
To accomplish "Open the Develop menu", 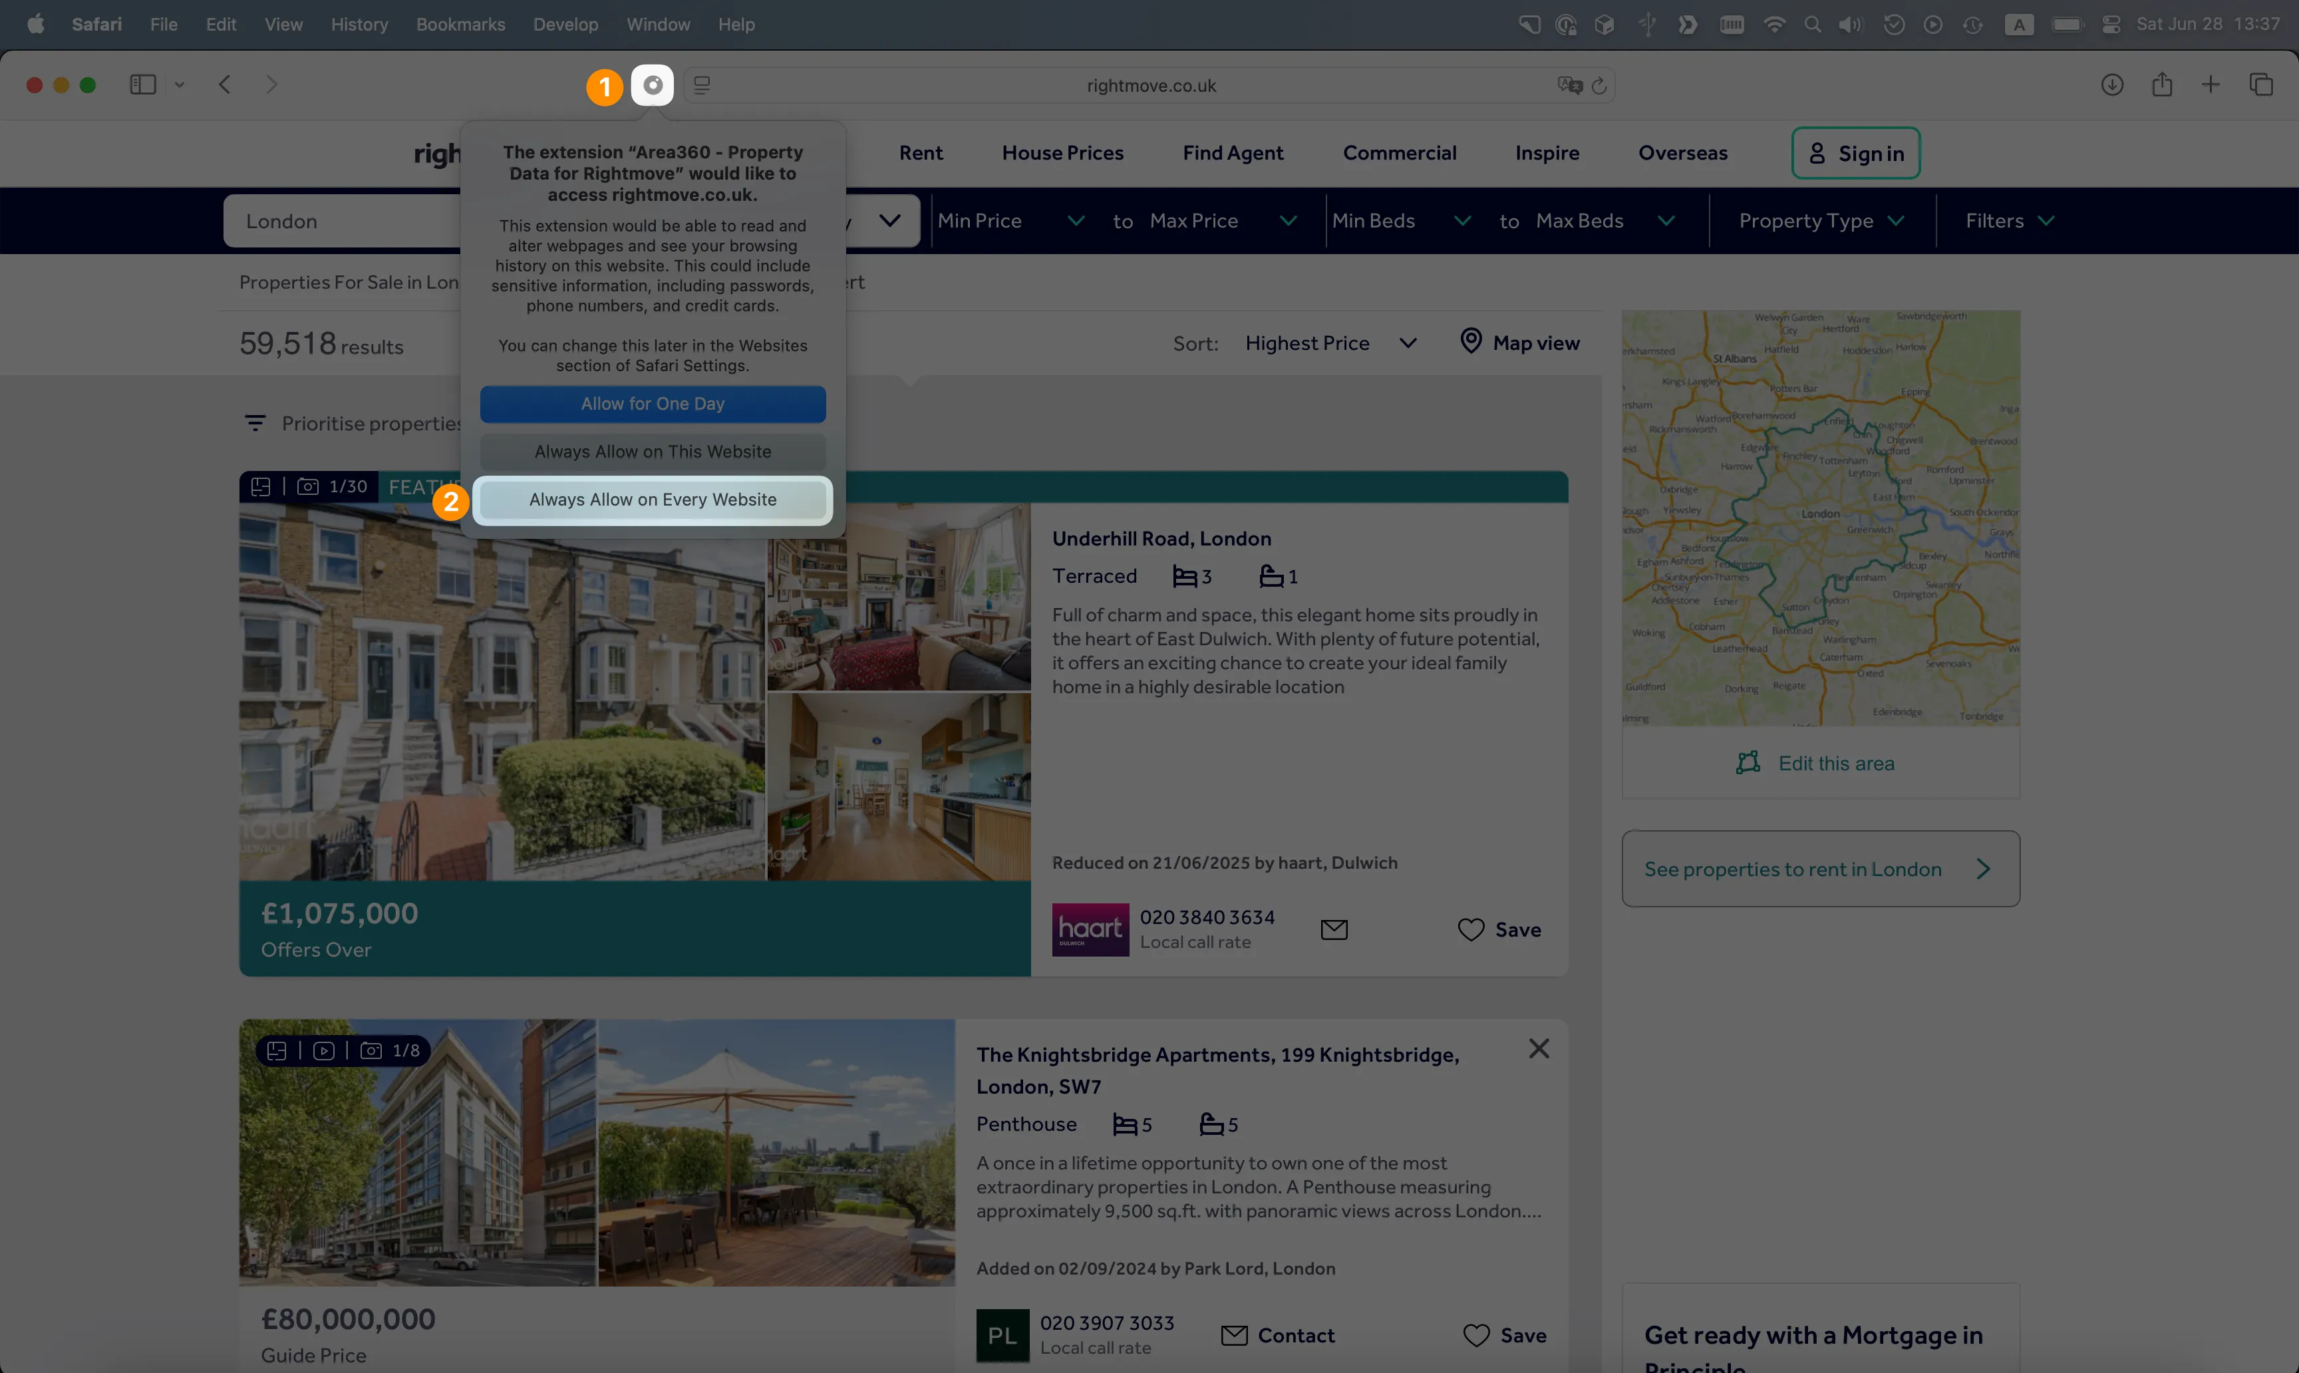I will (565, 24).
